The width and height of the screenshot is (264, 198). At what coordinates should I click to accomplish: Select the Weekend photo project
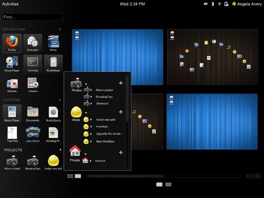pyautogui.click(x=102, y=103)
